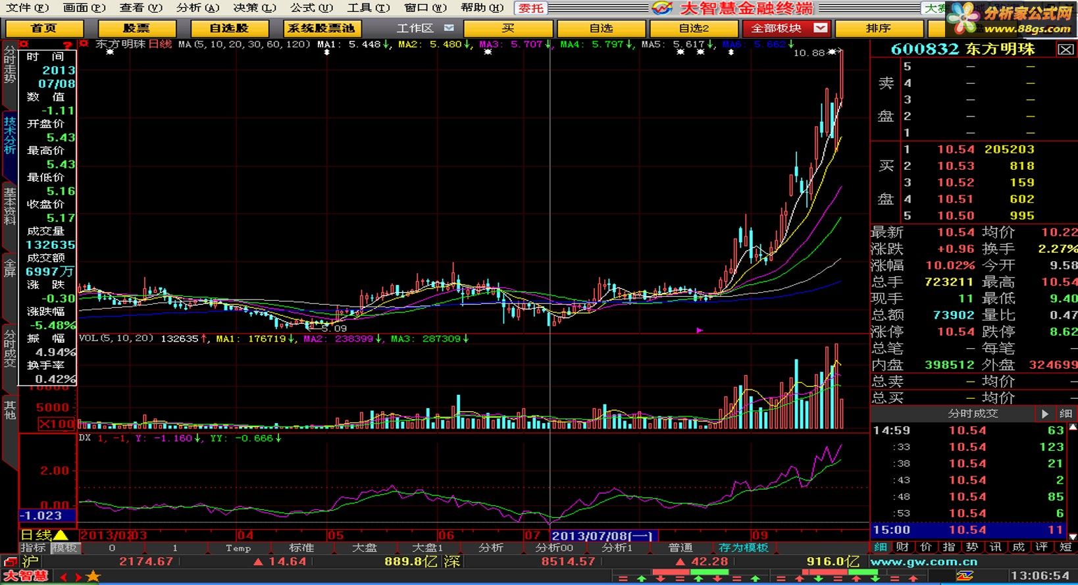Select the 大盘1 template tab
The width and height of the screenshot is (1078, 585).
[x=428, y=547]
